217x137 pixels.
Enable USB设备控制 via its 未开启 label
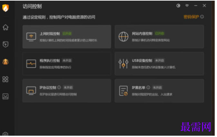click(x=159, y=60)
